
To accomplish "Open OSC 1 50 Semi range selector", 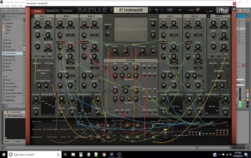I will point(70,35).
